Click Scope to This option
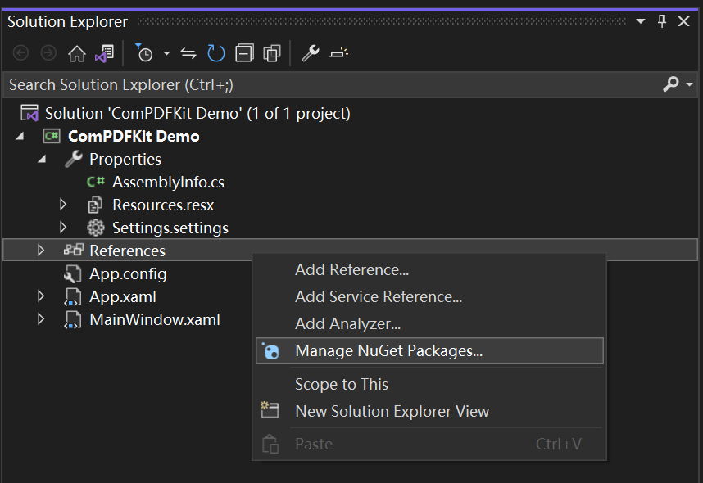The width and height of the screenshot is (703, 483). click(341, 385)
